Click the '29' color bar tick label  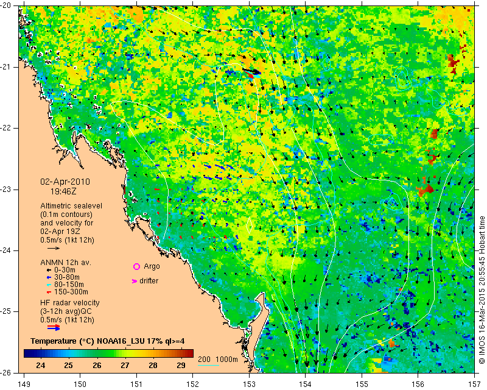[x=181, y=366]
